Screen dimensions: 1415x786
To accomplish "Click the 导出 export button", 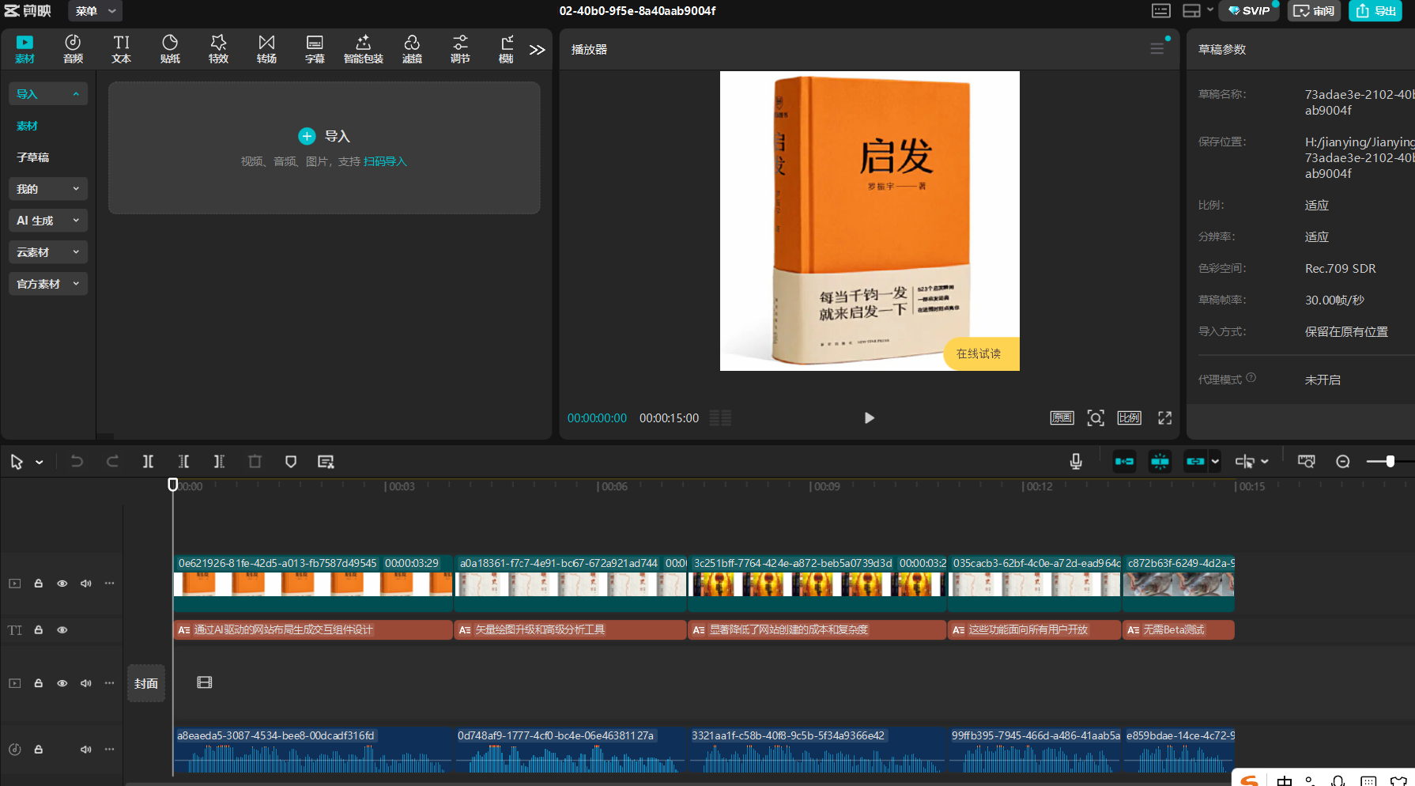I will (1375, 11).
